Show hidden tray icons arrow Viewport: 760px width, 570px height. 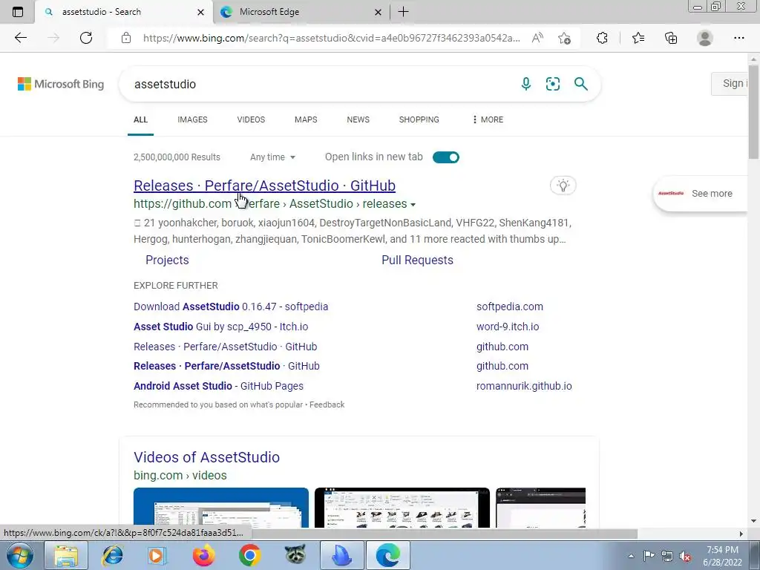pos(631,556)
